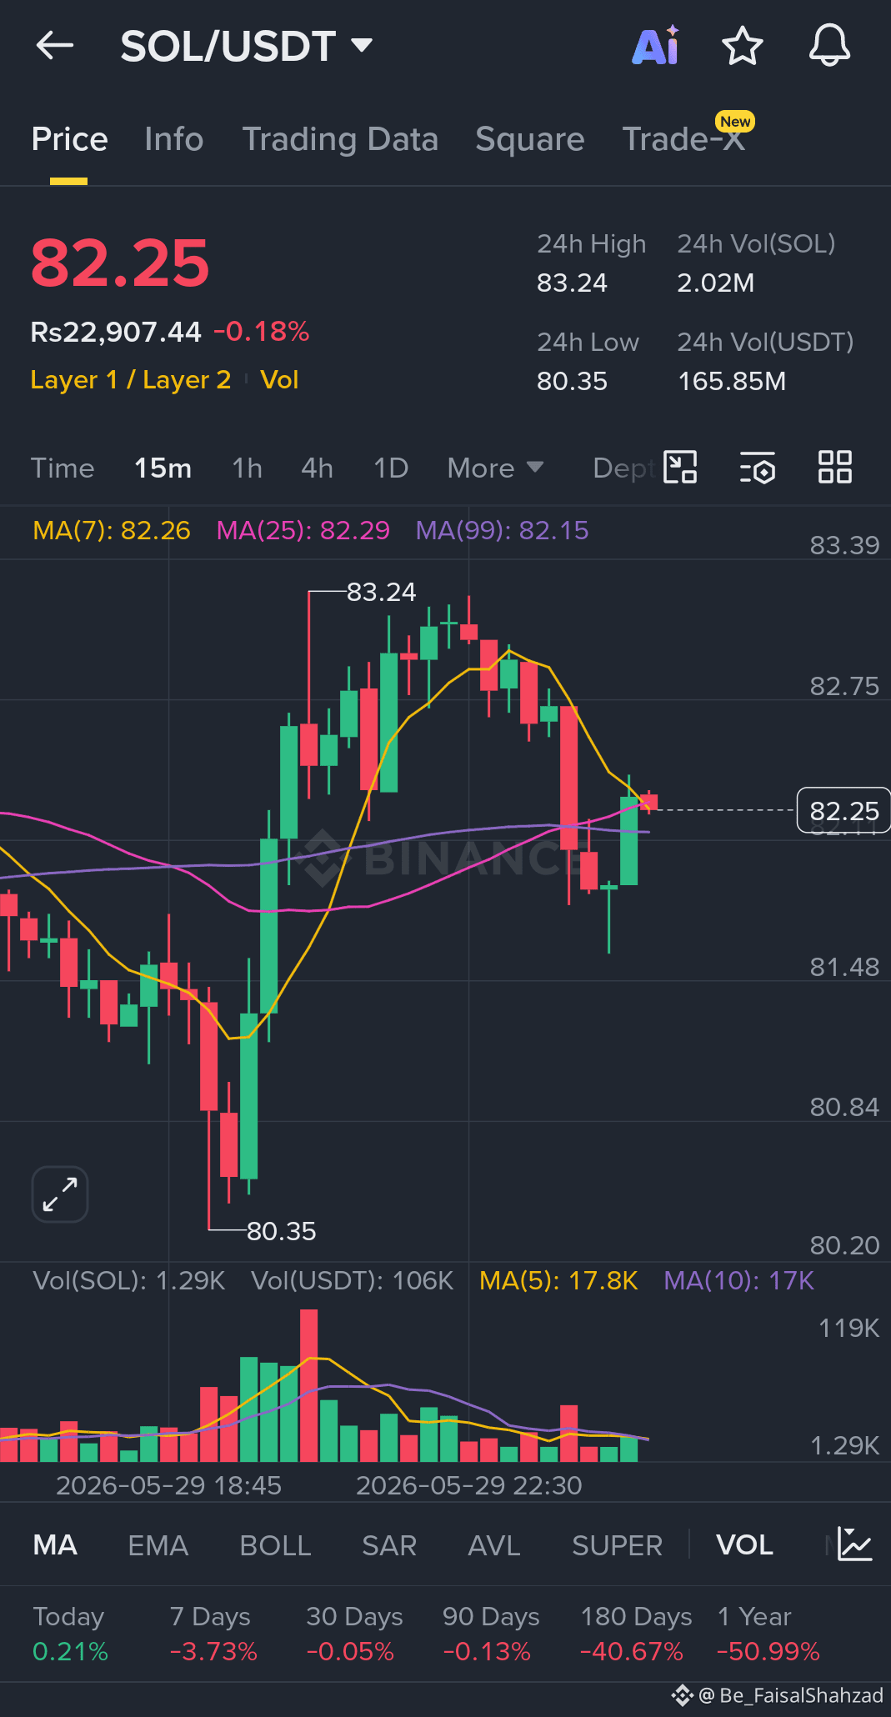Open the Trading Data tab
This screenshot has height=1717, width=891.
point(340,139)
